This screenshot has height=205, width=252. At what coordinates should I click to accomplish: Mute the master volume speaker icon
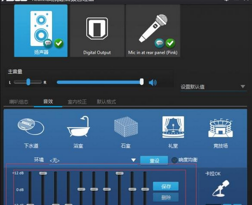coord(152,82)
